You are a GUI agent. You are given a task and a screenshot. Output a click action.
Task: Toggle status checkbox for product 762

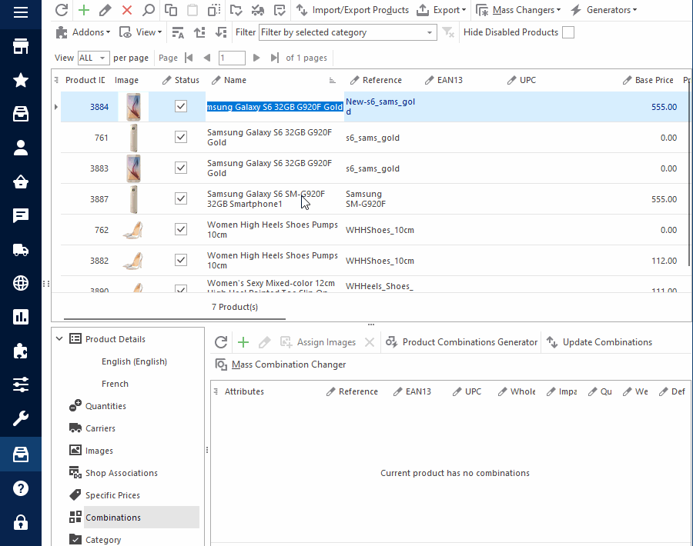click(181, 229)
